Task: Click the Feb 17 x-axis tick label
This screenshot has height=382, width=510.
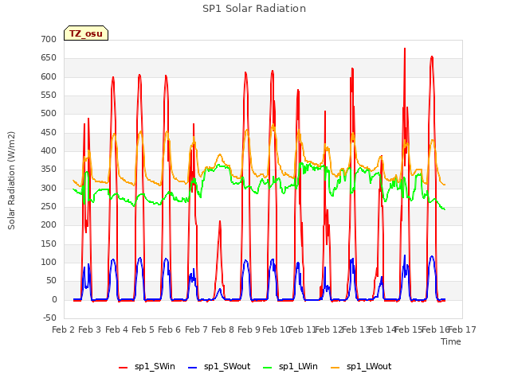Action: click(x=462, y=329)
